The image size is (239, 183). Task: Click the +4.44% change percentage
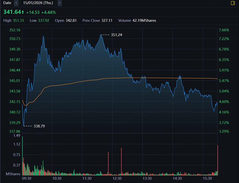[48, 12]
